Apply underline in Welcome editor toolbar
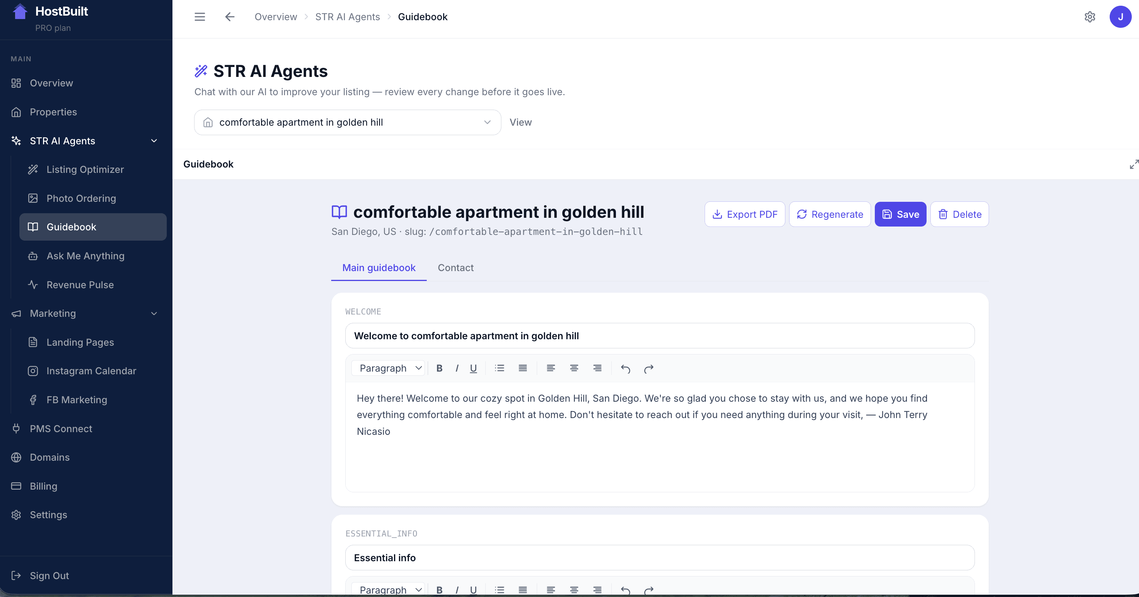 pyautogui.click(x=473, y=368)
